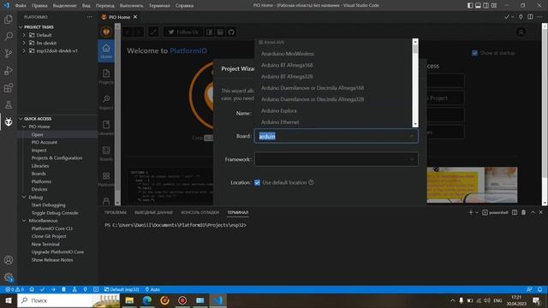Open notifications bell in status bar
Image resolution: width=548 pixels, height=308 pixels.
click(540, 289)
